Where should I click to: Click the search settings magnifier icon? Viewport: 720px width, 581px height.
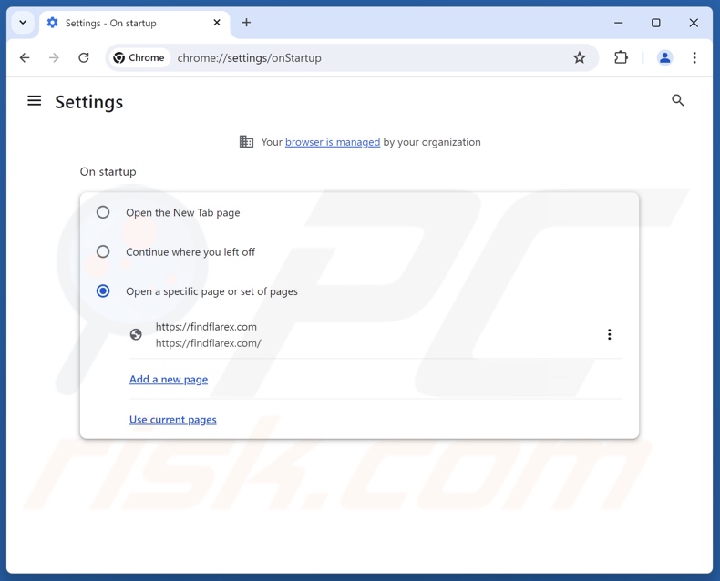click(677, 100)
